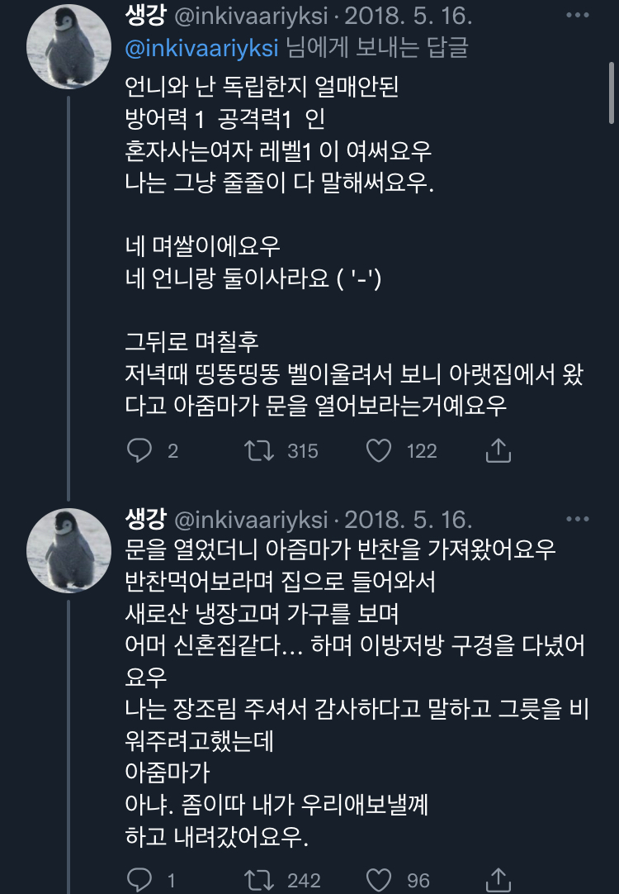Screen dimensions: 619x894
Task: Open first tweet text about 아랫집 아줌마
Action: pos(355,388)
